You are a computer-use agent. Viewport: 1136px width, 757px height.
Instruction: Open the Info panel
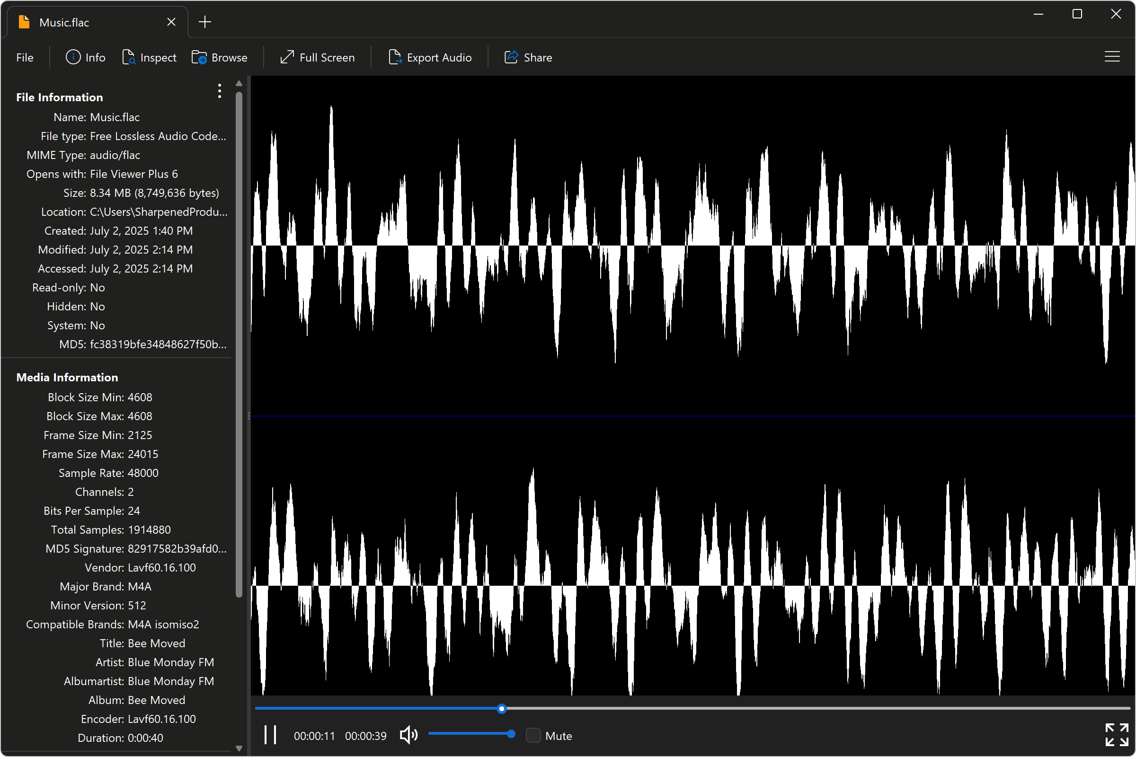tap(86, 57)
